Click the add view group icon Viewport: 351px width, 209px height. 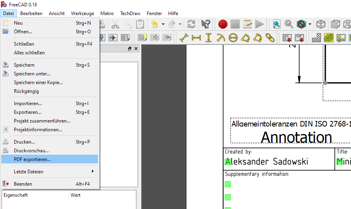tap(154, 38)
